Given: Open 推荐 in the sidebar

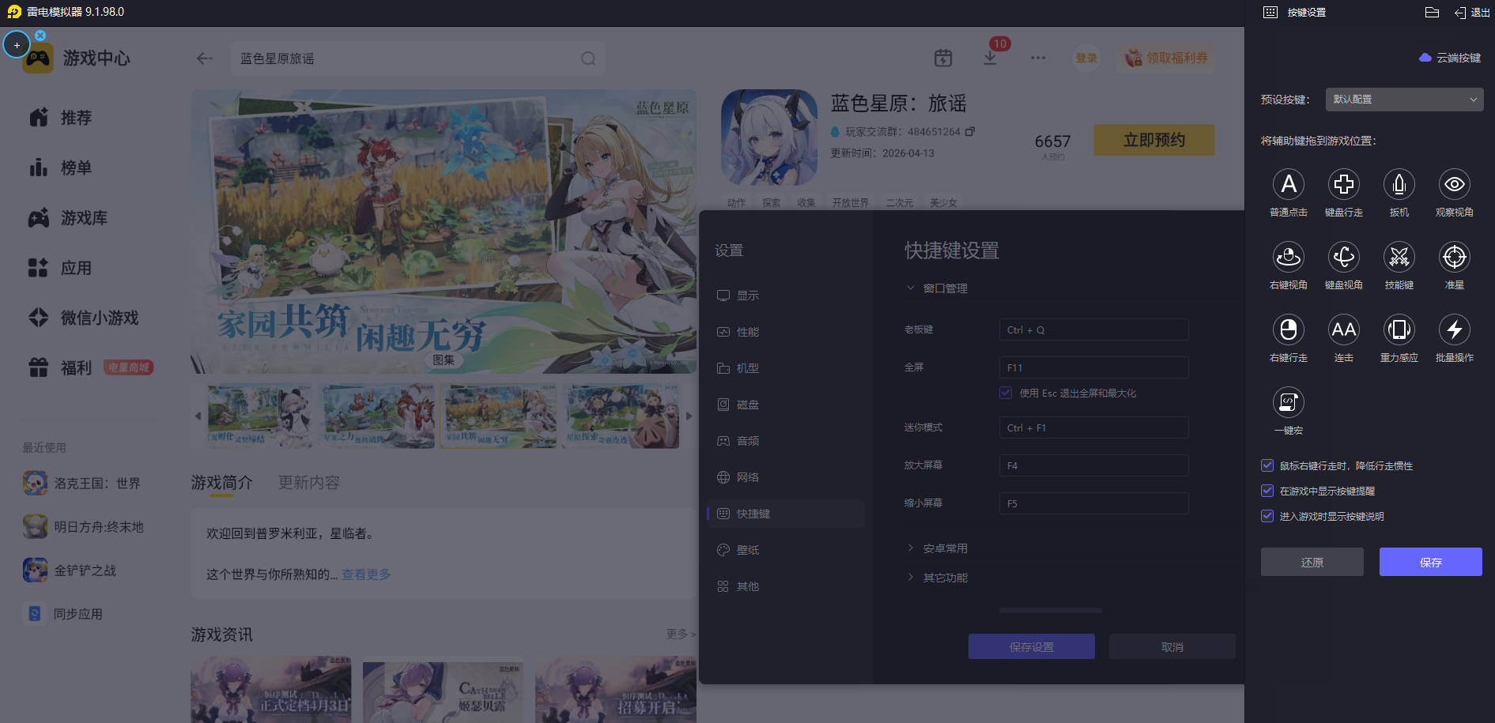Looking at the screenshot, I should (60, 118).
